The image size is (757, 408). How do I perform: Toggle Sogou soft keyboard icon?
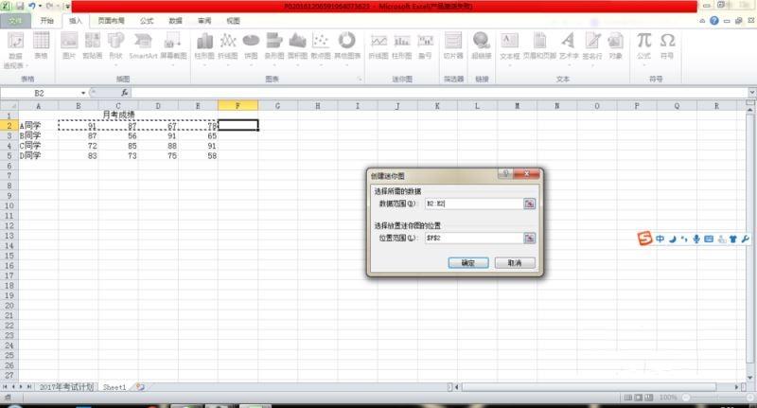click(709, 239)
